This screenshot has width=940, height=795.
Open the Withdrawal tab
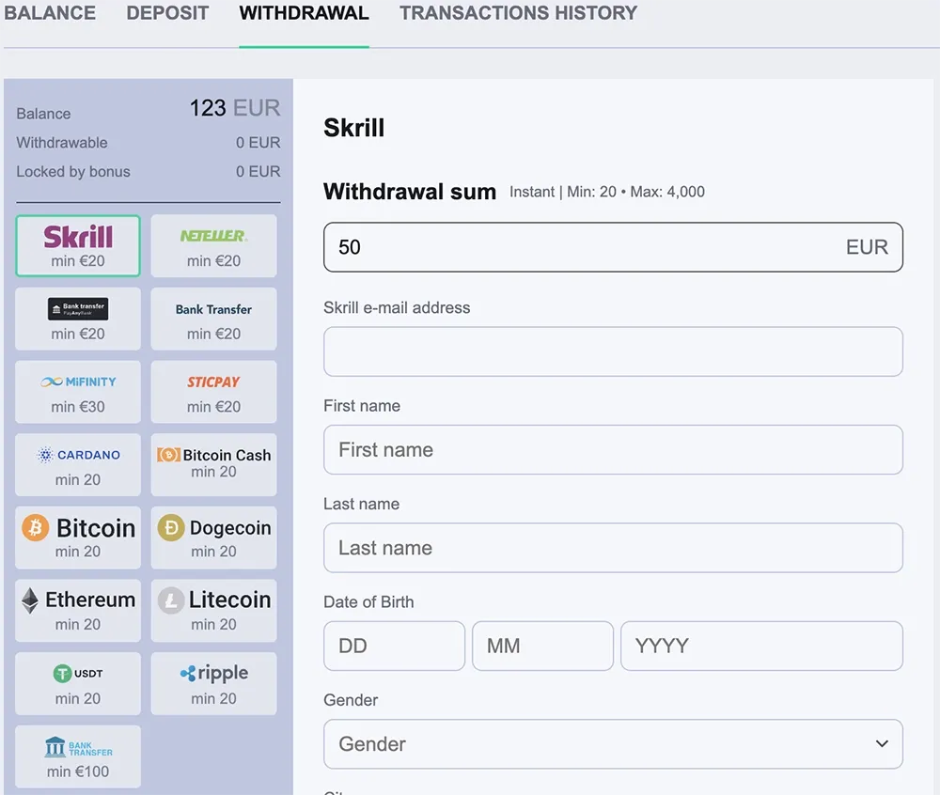[304, 13]
